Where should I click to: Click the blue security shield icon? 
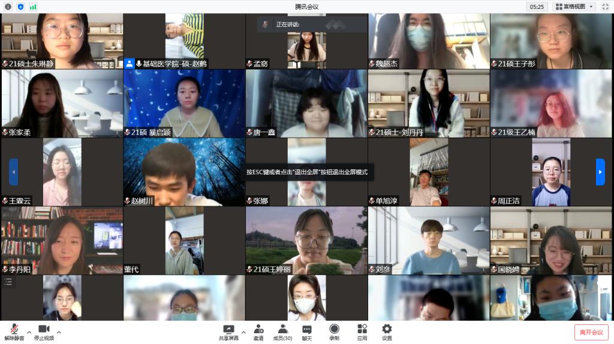coord(20,7)
